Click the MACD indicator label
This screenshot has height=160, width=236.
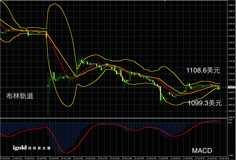pos(202,151)
